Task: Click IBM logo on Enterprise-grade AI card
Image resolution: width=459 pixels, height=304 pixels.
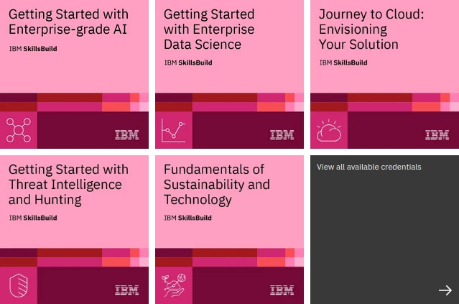Action: tap(126, 134)
